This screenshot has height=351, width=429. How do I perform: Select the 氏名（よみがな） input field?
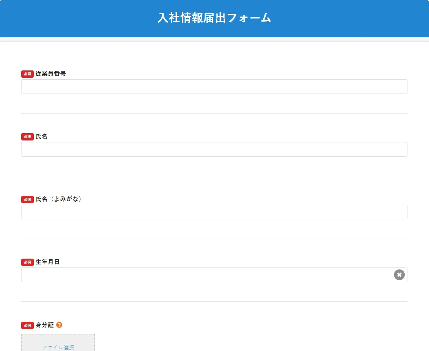click(x=214, y=212)
